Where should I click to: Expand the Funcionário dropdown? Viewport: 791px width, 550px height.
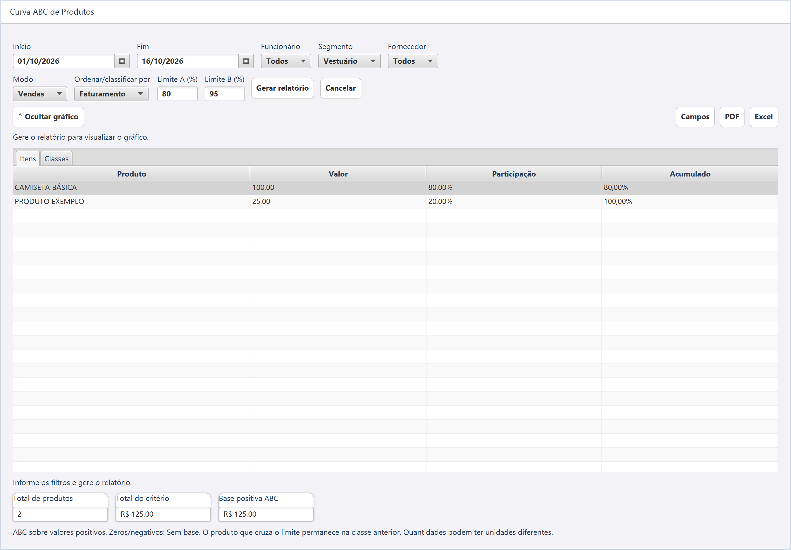[286, 61]
